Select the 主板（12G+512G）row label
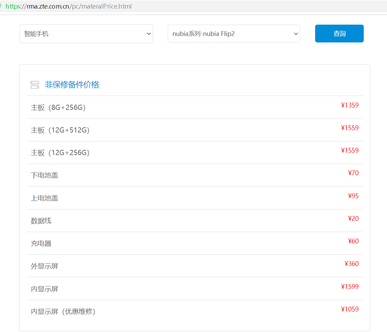 (x=60, y=130)
